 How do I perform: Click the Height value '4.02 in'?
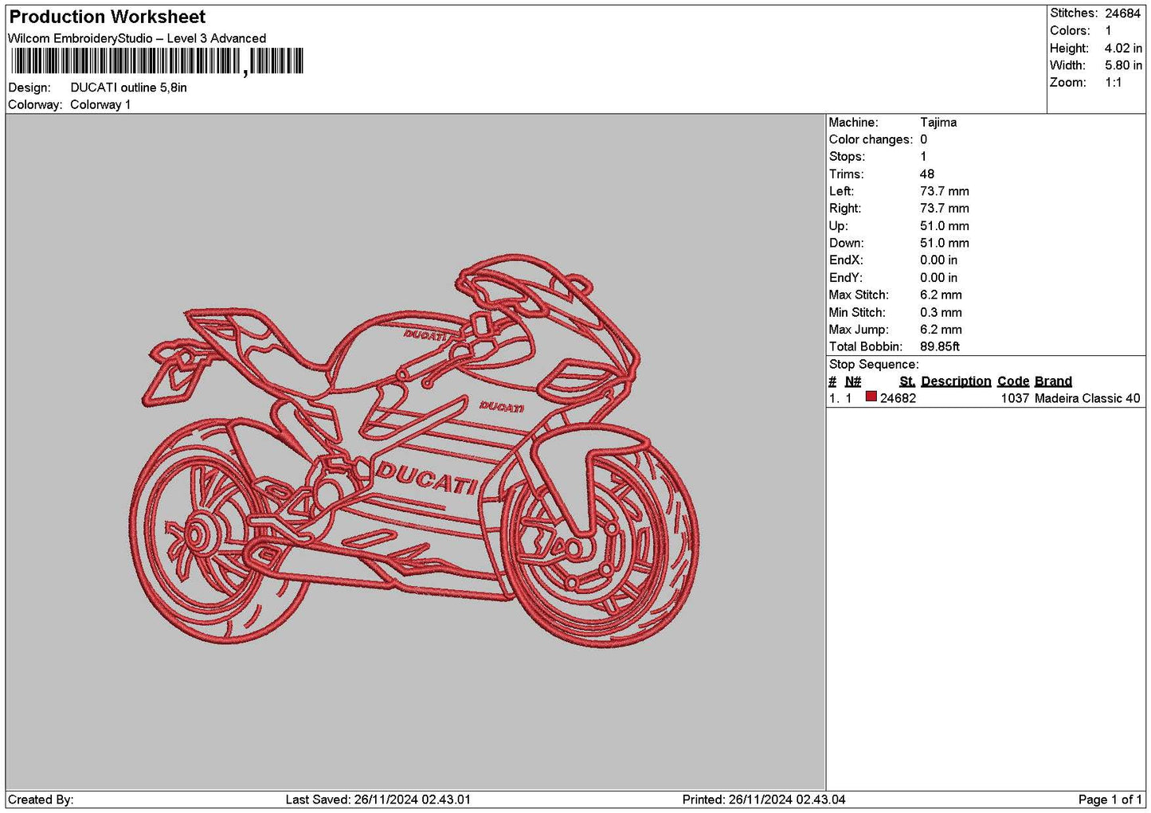pos(1123,49)
